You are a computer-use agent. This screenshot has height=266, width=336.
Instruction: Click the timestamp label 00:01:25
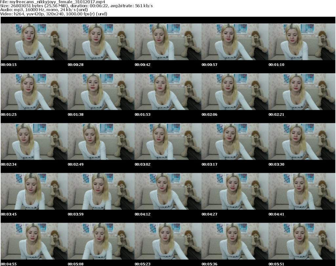coord(9,114)
